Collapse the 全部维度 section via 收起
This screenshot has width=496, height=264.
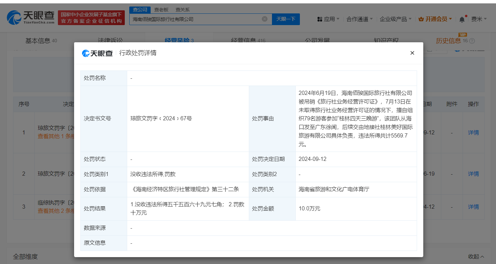point(476,256)
